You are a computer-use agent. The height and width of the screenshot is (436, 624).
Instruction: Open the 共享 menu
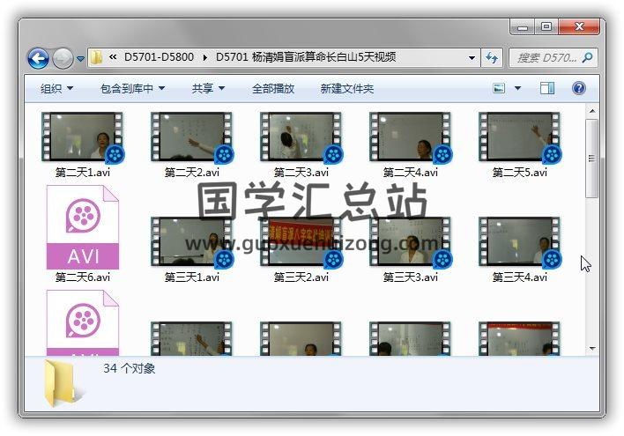point(208,89)
